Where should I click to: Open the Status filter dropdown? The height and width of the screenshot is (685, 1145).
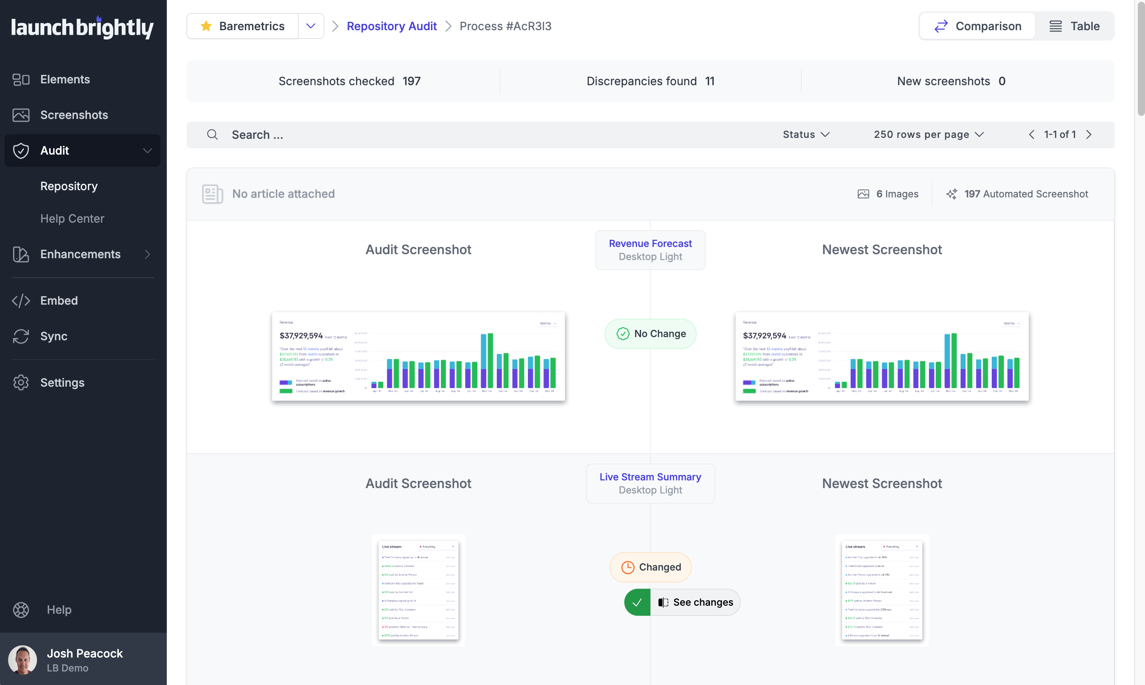(x=806, y=135)
